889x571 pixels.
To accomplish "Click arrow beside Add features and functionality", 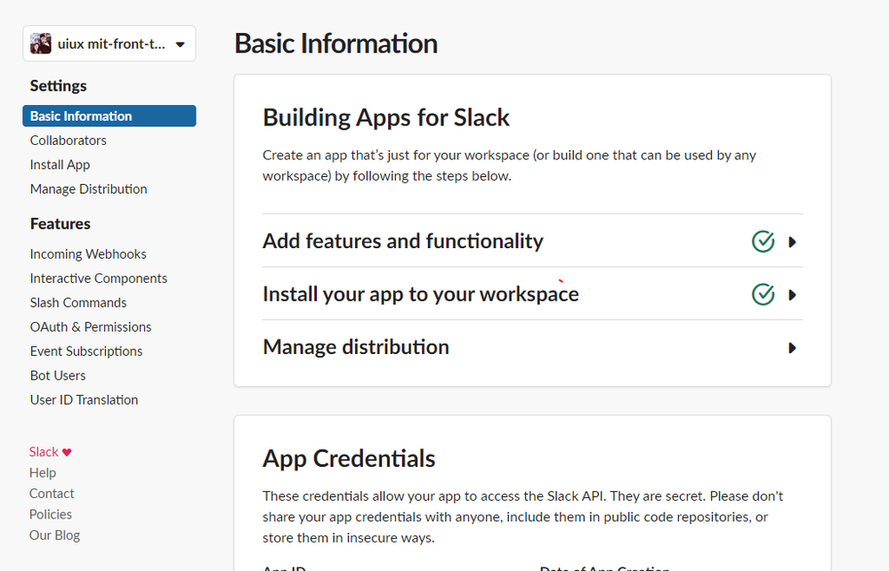I will coord(793,243).
